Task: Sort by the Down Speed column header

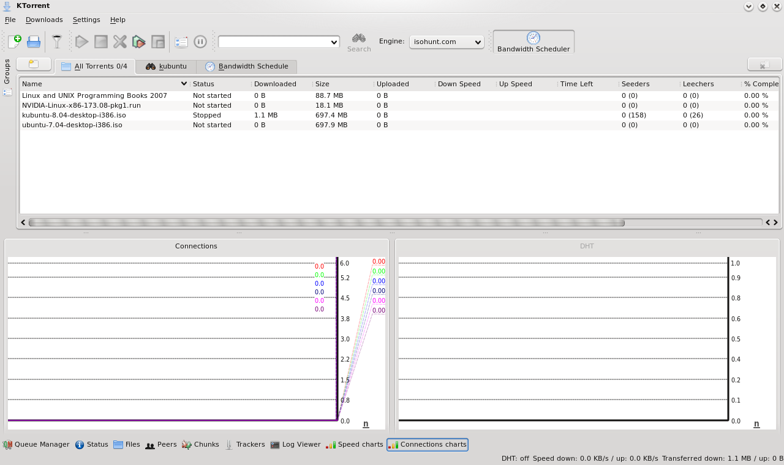Action: coord(466,84)
